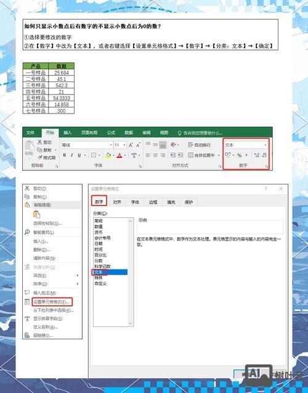The height and width of the screenshot is (393, 308).
Task: Expand the fill color dropdown arrow
Action: pos(113,155)
